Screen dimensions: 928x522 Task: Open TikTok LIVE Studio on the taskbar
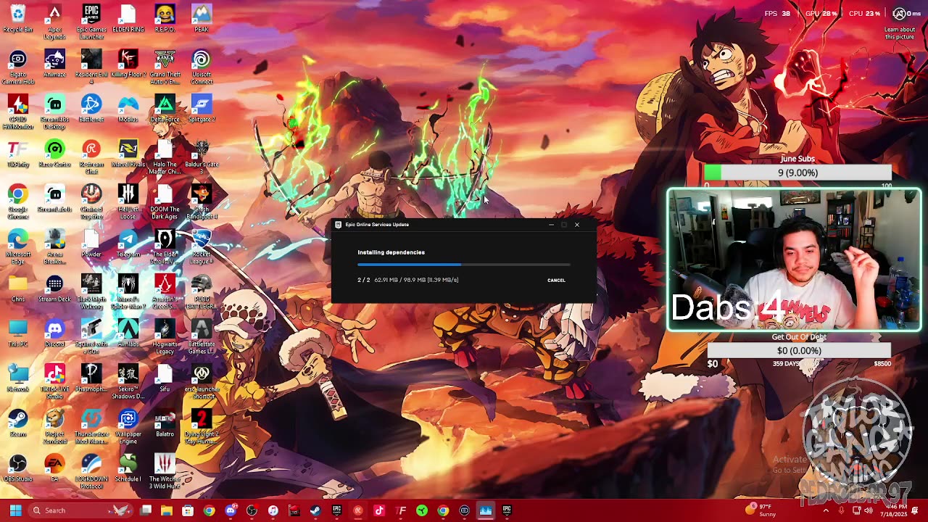379,510
